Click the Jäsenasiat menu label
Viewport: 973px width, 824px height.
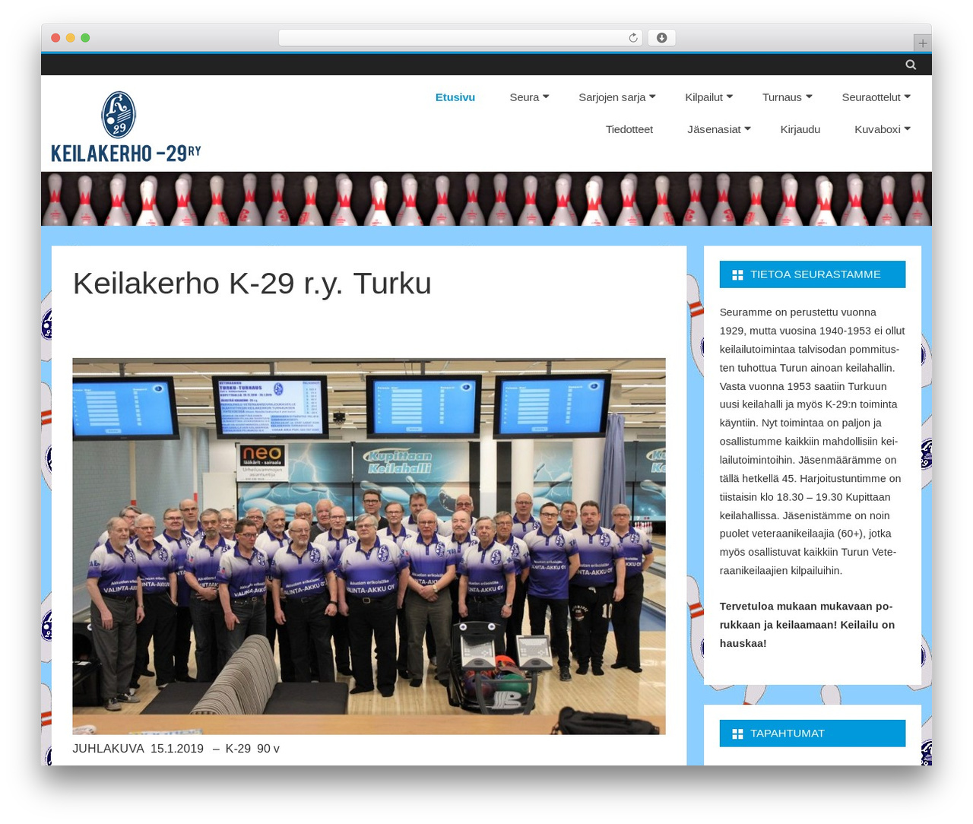point(714,129)
